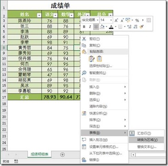Screen dimensions: 168x166
Task: Open the font name dropdown in mini toolbar
Action: point(98,20)
